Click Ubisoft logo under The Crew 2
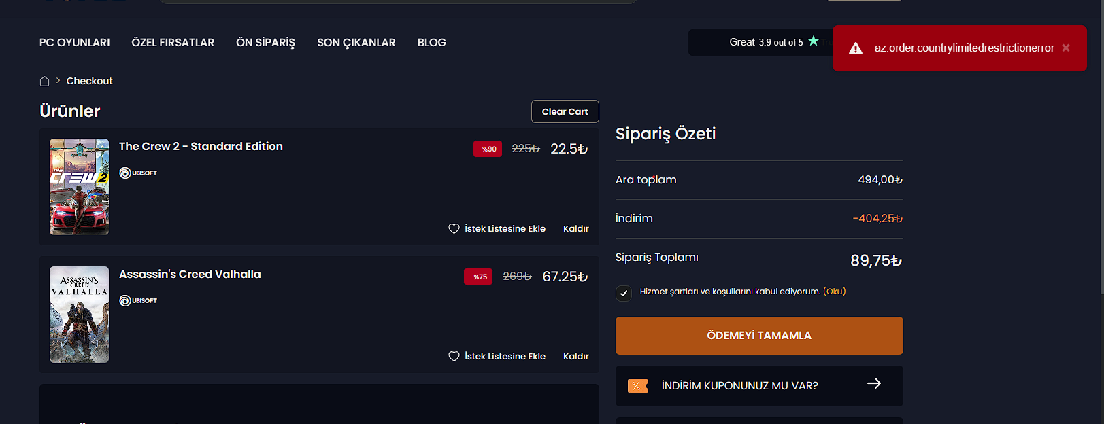 (138, 173)
